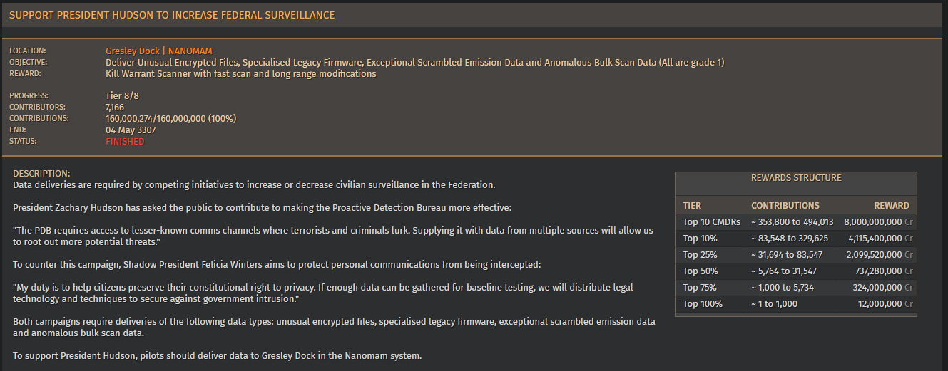Image resolution: width=948 pixels, height=371 pixels.
Task: Select the Top 50% rewards row
Action: 795,271
